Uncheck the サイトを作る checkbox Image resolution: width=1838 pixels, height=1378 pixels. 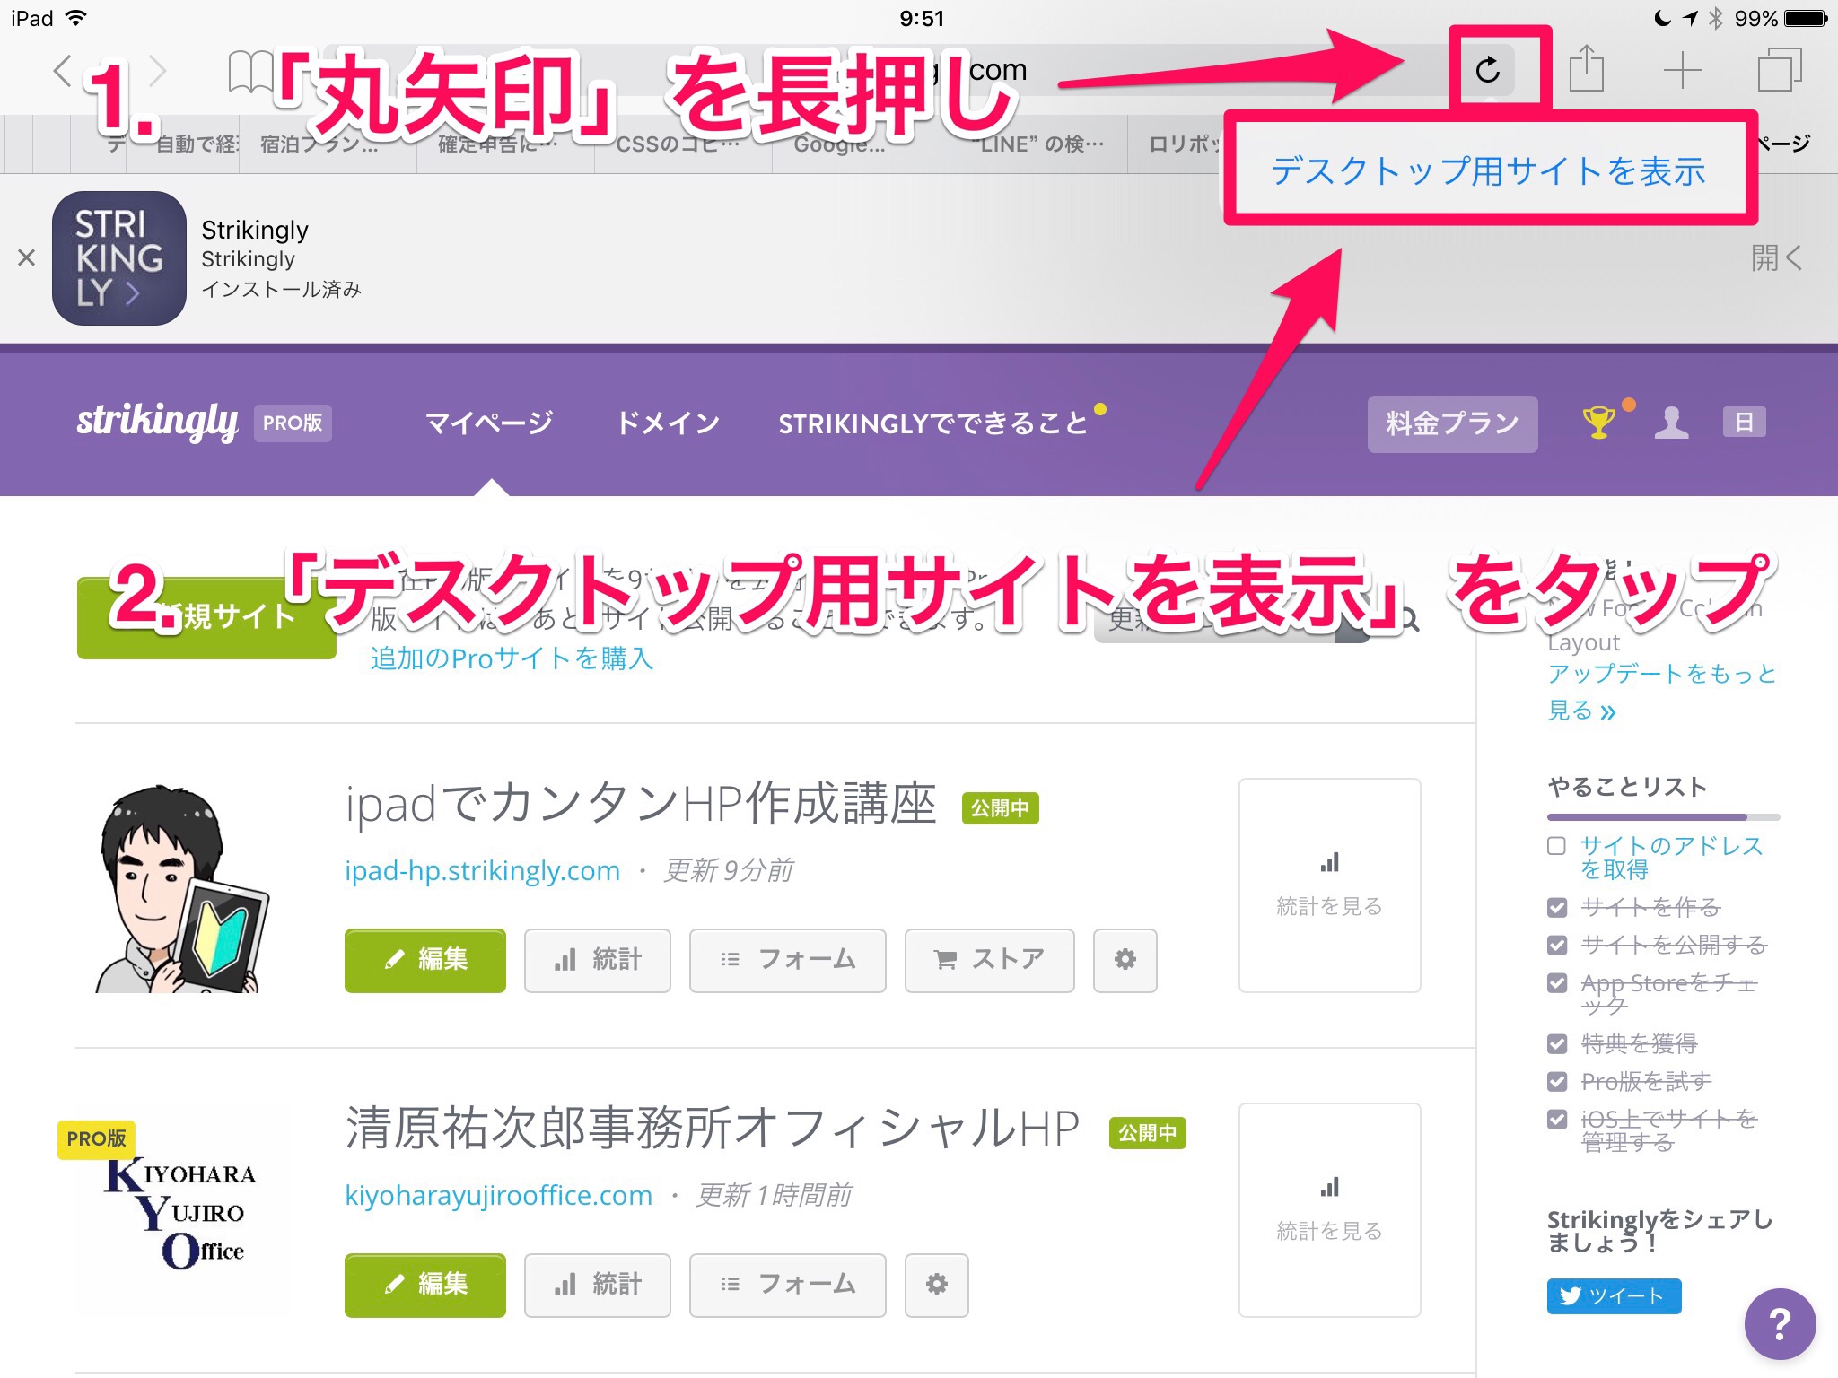(x=1557, y=907)
